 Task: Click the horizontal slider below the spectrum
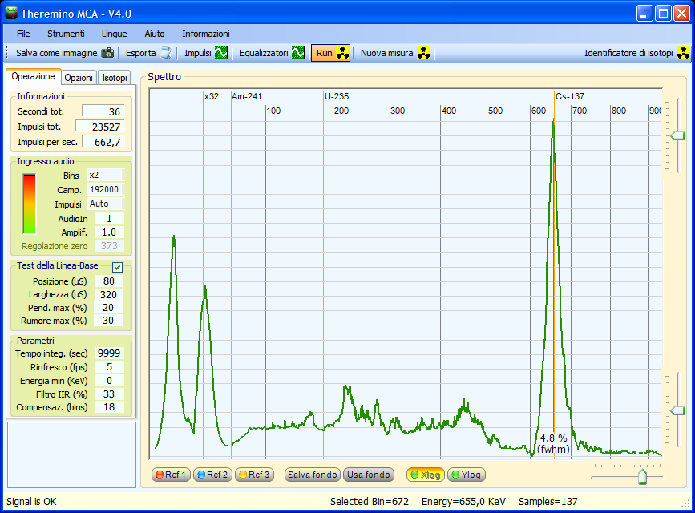(641, 477)
